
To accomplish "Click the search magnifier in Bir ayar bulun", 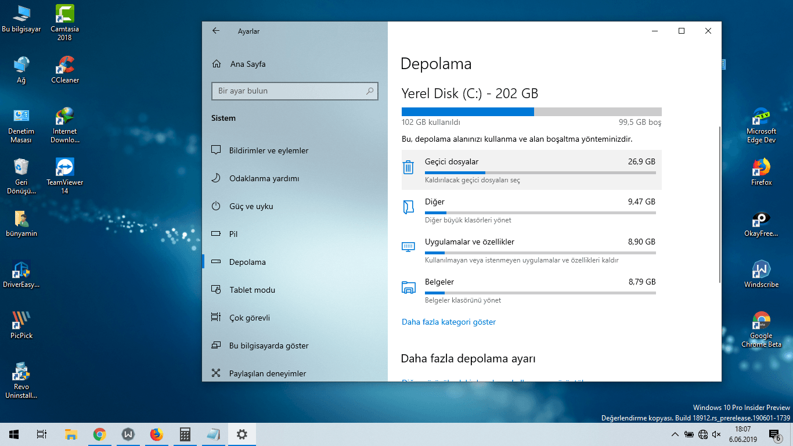I will [x=370, y=91].
